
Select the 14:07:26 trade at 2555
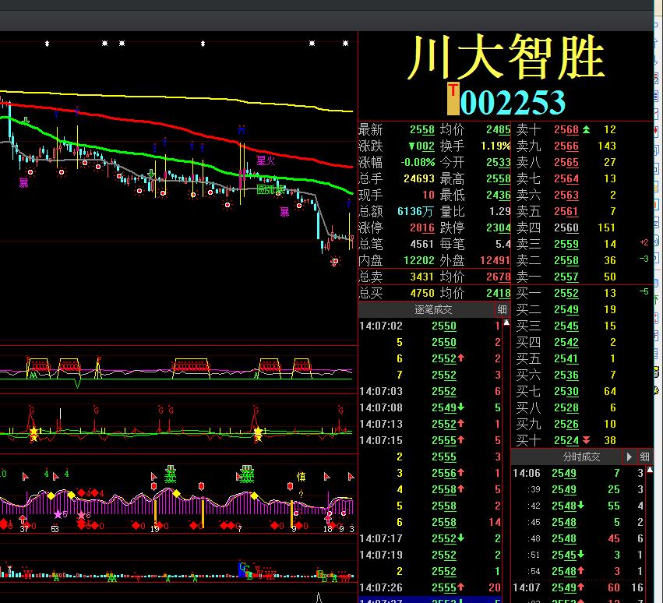pos(429,587)
